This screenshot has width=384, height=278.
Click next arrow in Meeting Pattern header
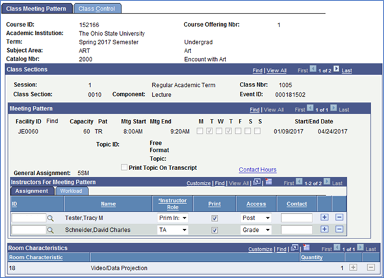(333, 108)
